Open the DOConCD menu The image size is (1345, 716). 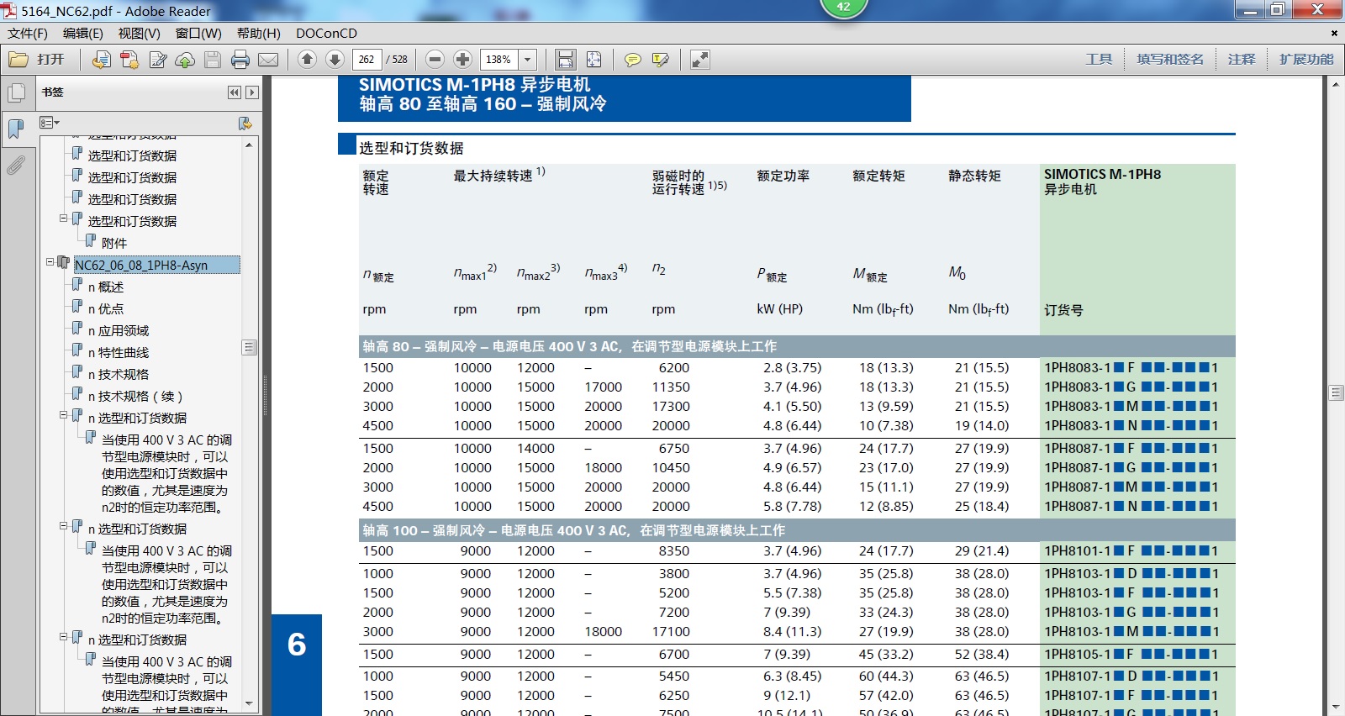pyautogui.click(x=326, y=34)
